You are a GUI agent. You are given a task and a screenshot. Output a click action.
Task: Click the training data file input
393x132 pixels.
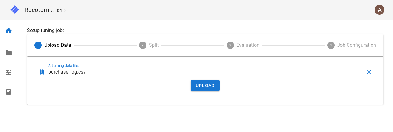pos(203,72)
